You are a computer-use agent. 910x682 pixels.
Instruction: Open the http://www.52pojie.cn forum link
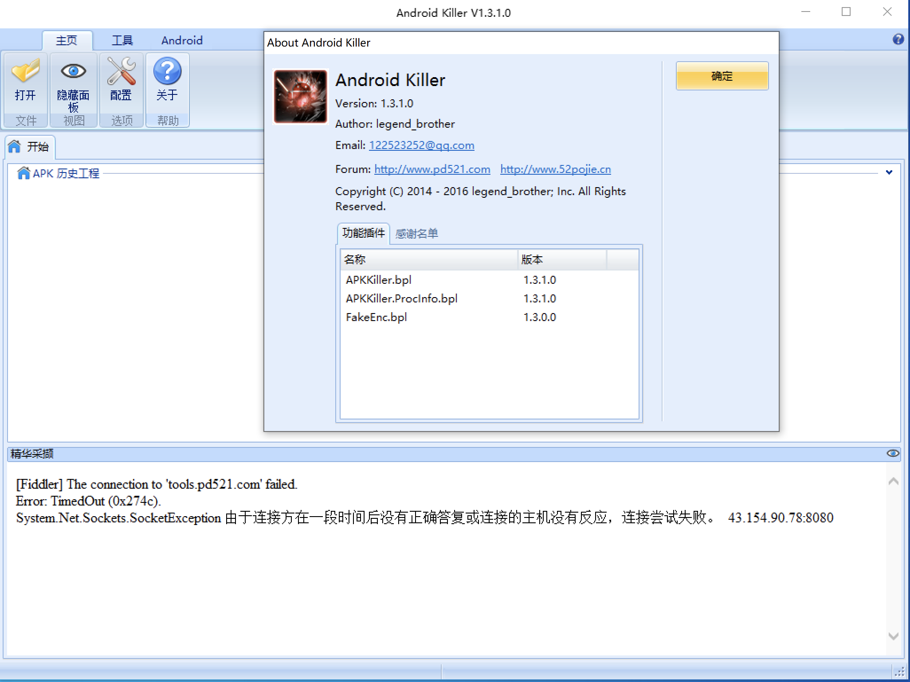click(555, 169)
